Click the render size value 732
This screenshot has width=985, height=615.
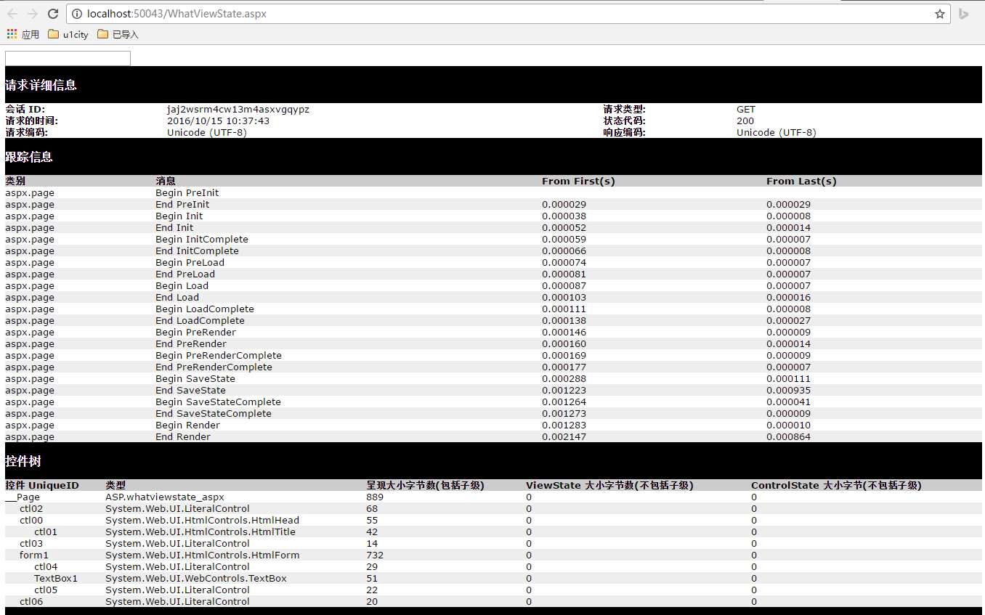point(375,555)
